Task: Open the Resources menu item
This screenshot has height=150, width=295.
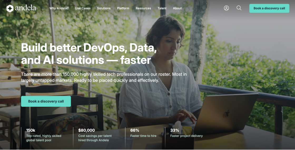Action: 143,8
